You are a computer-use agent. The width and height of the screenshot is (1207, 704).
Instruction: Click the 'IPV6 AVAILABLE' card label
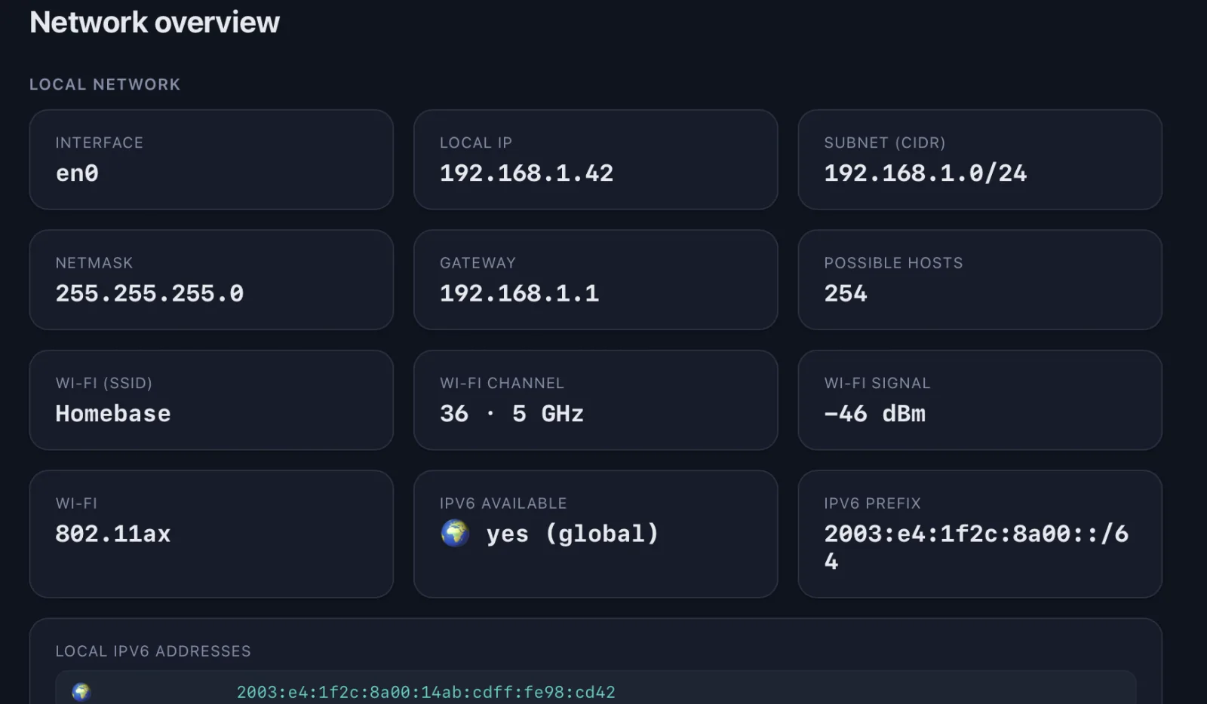click(503, 504)
